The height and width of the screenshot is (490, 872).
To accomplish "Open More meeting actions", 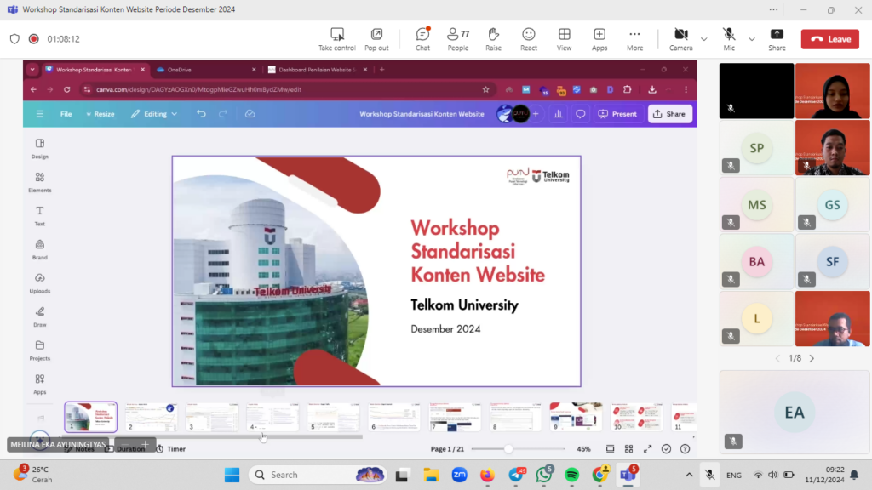I will point(634,38).
